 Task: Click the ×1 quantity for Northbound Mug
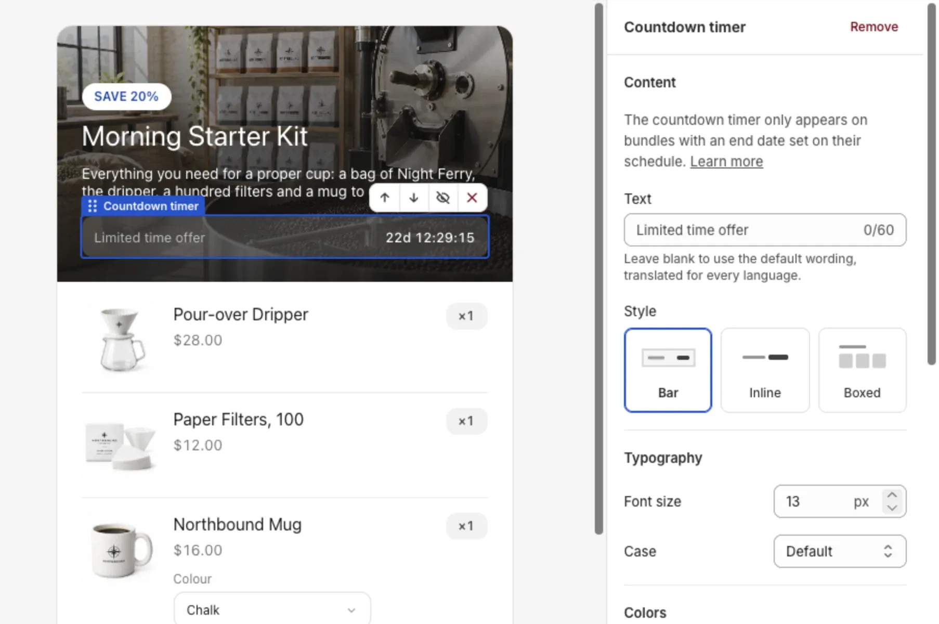[466, 526]
